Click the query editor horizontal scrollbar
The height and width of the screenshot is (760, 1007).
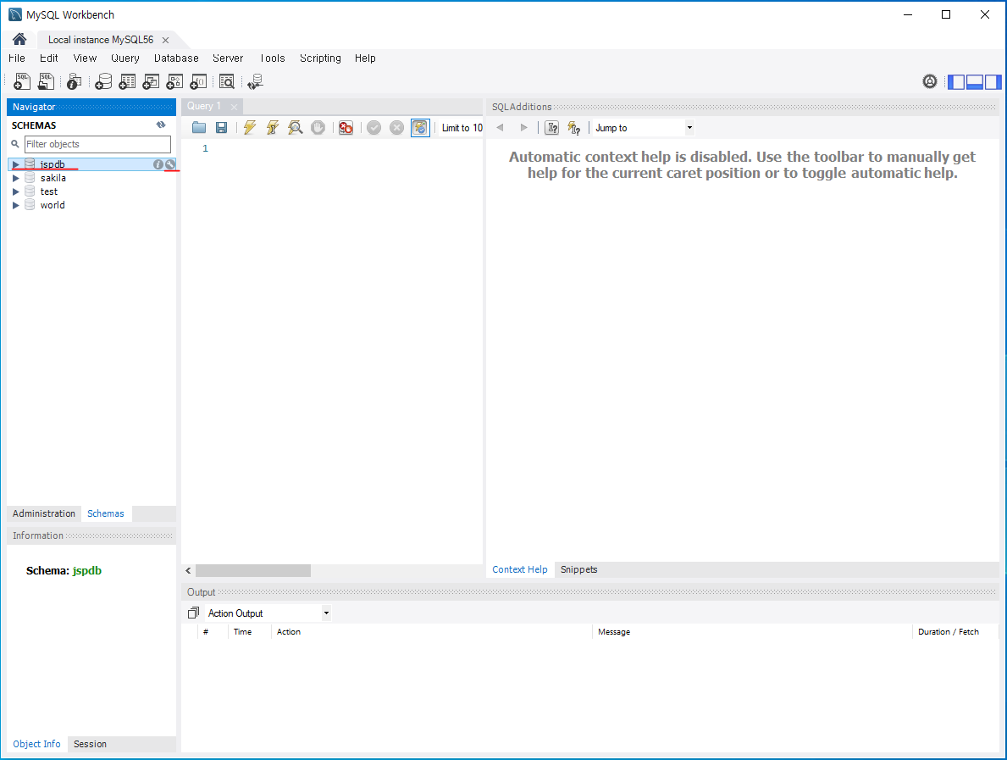[x=253, y=570]
